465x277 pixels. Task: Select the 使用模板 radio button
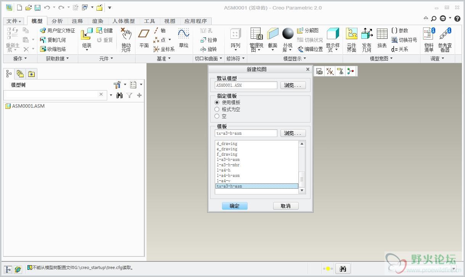coord(217,102)
